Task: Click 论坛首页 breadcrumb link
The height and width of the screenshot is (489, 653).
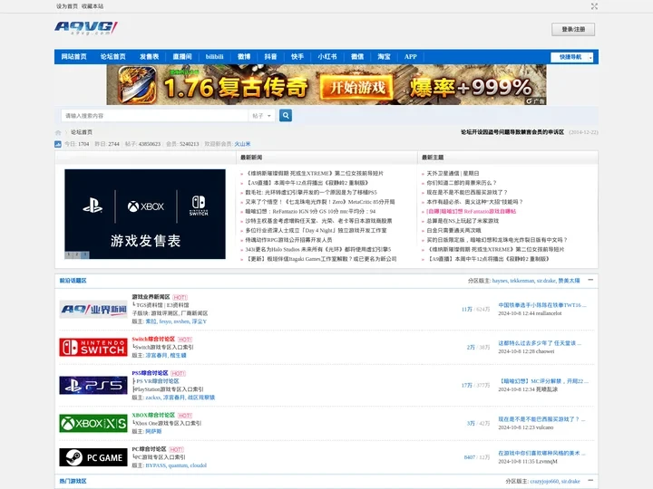Action: [82, 132]
